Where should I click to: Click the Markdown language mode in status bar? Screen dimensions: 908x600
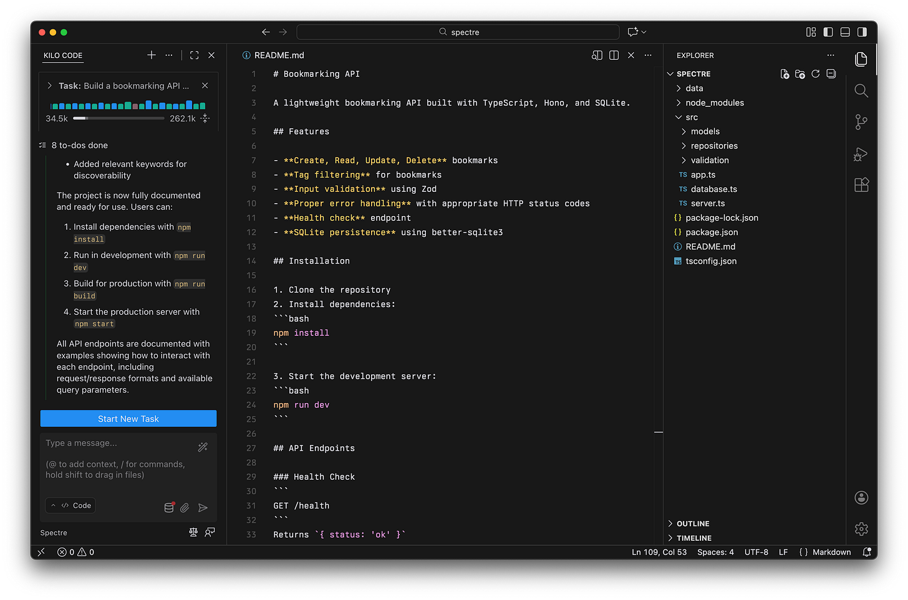(831, 552)
